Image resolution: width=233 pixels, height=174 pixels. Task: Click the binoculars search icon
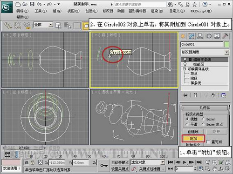tap(170, 5)
